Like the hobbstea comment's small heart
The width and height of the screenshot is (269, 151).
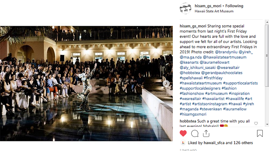coord(256,123)
